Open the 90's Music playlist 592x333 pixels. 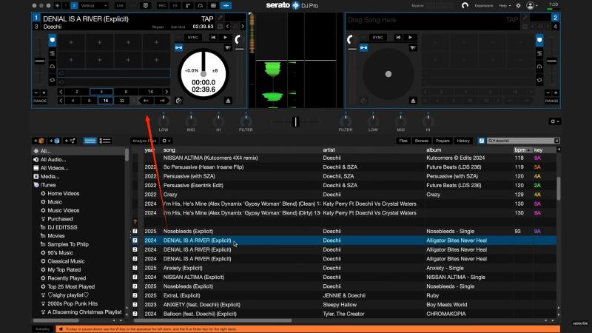click(x=60, y=252)
